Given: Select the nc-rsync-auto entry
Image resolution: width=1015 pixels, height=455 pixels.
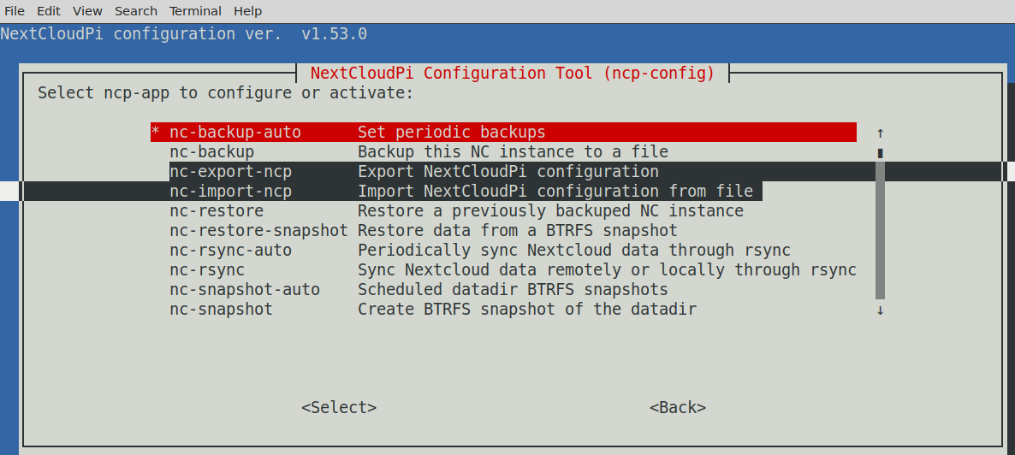Looking at the screenshot, I should pyautogui.click(x=231, y=251).
